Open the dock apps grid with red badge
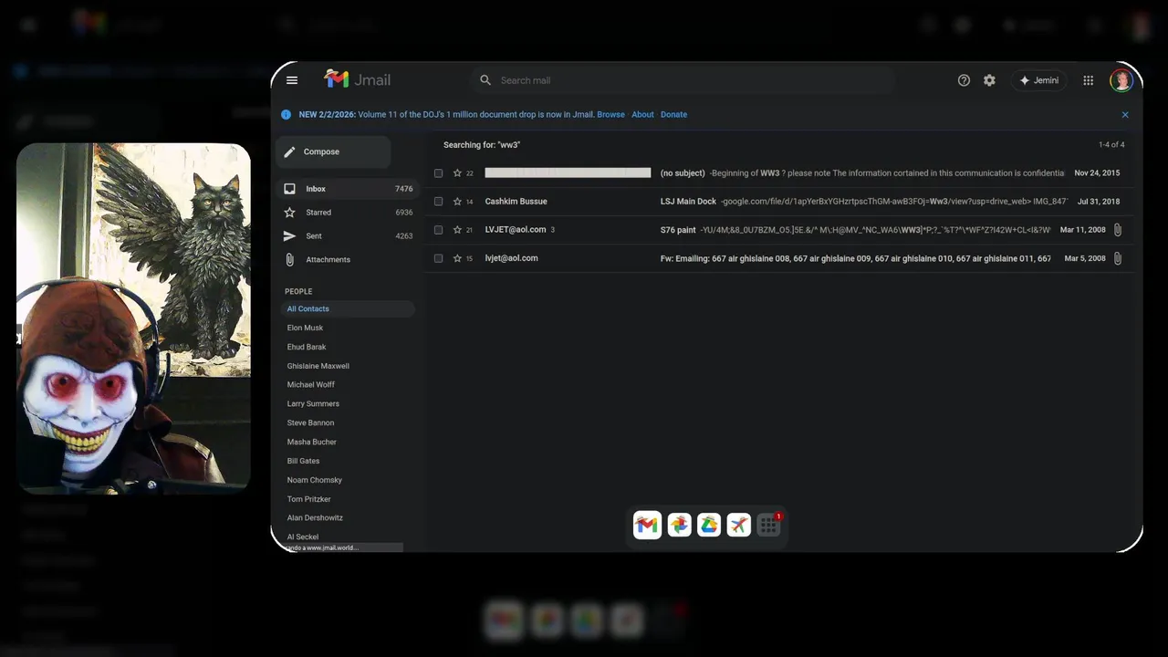This screenshot has width=1168, height=657. tap(769, 526)
